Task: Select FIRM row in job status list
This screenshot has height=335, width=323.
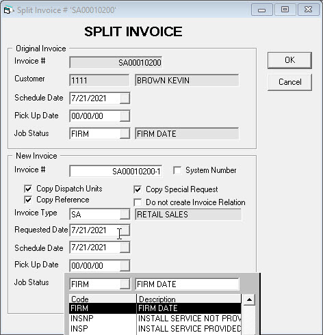Action: [x=155, y=308]
